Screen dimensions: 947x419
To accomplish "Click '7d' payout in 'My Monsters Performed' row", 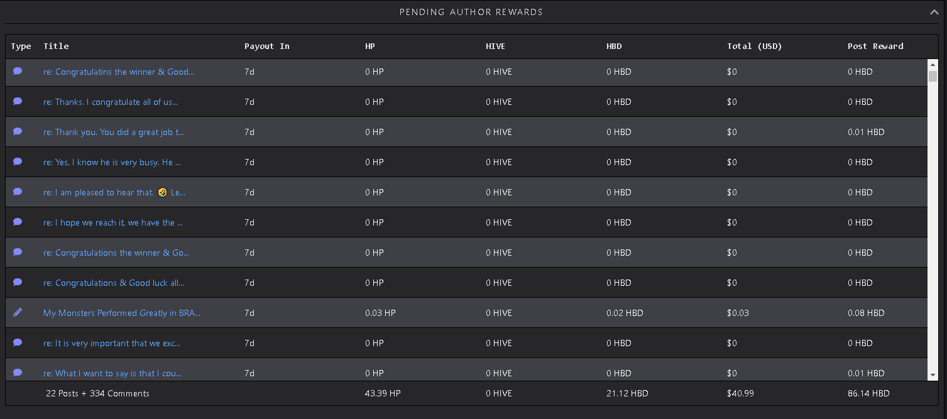I will point(249,313).
